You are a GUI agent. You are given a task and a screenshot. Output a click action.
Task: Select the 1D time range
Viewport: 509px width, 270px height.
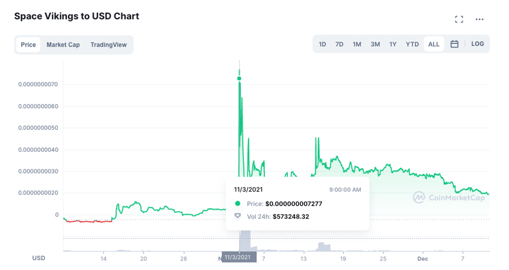point(322,44)
